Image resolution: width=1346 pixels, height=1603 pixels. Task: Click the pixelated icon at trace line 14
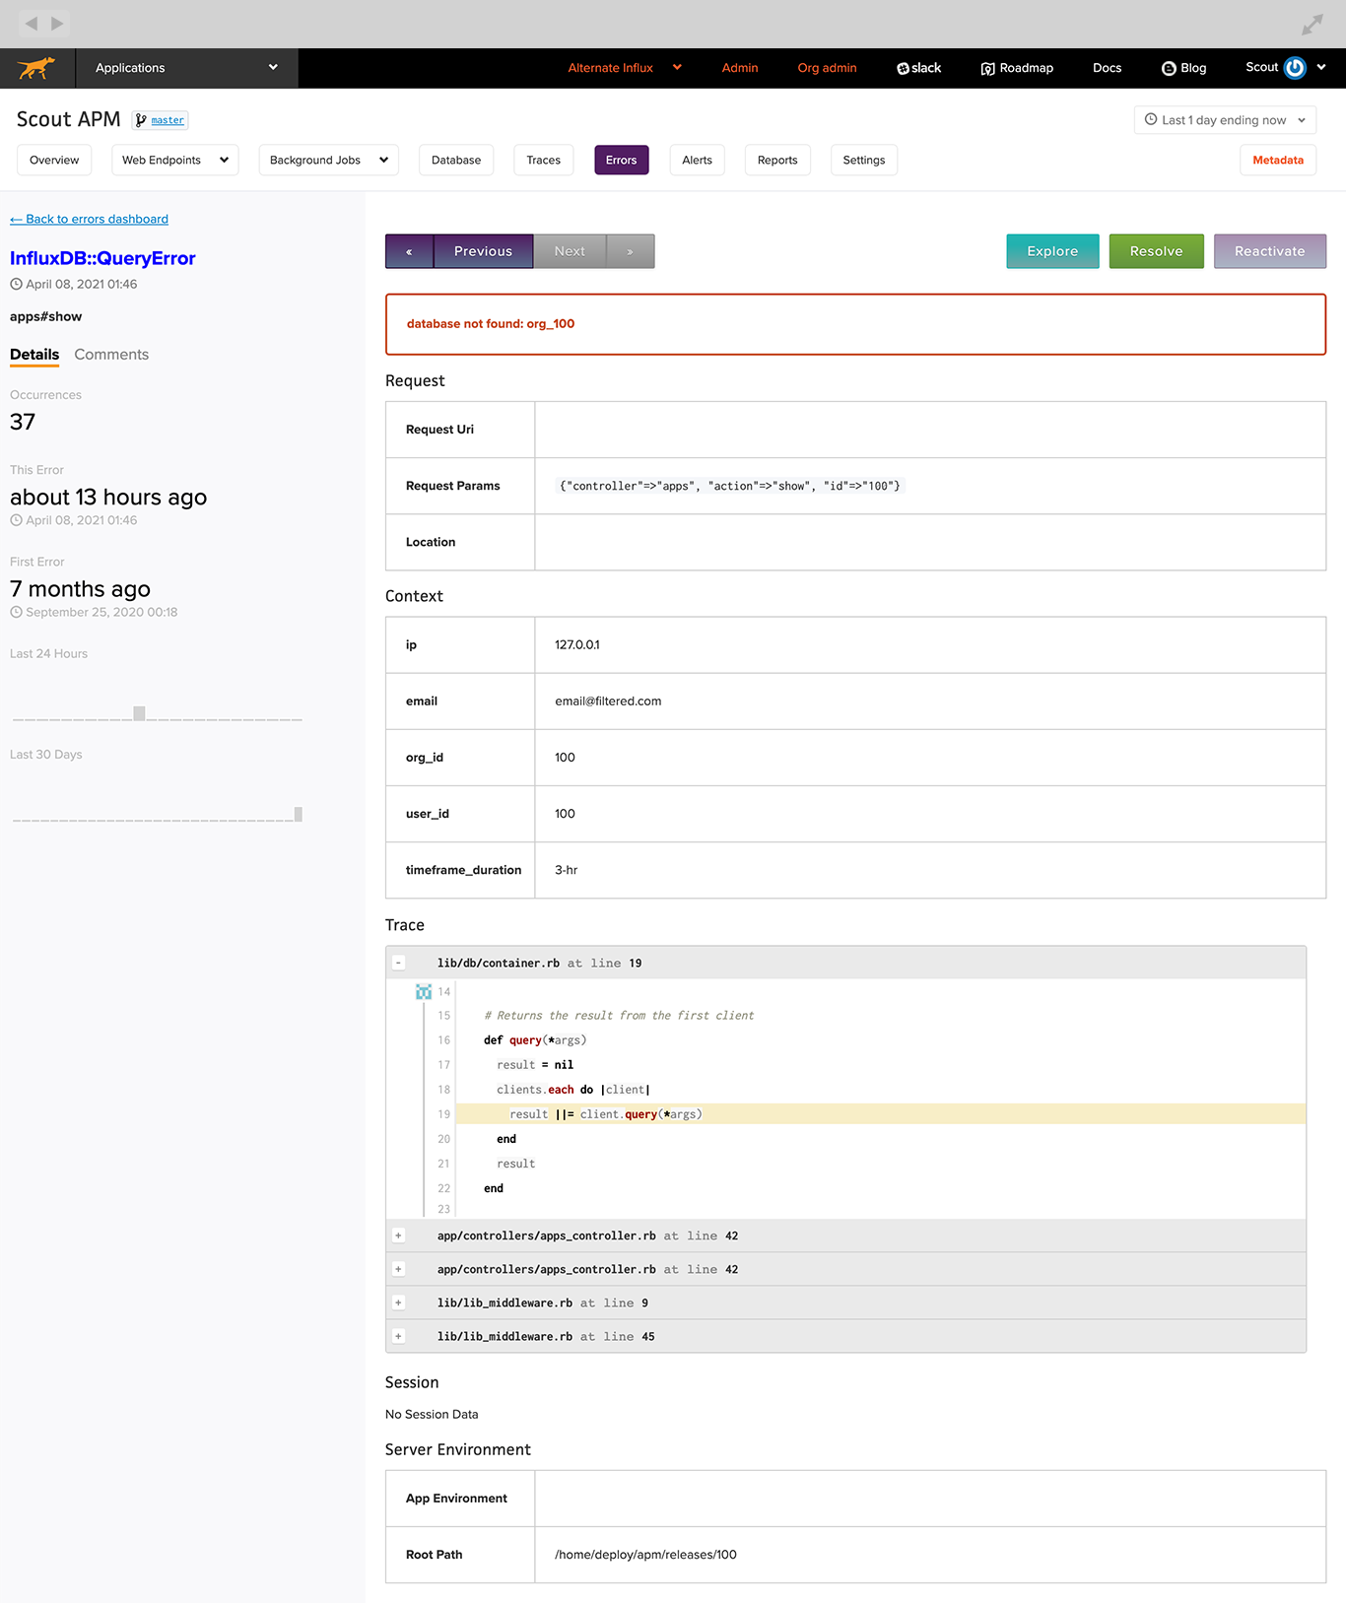(x=424, y=991)
